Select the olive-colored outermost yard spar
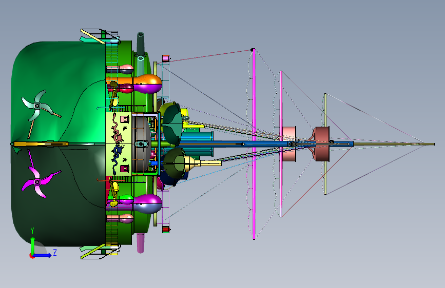Screen dimensions: 445x288 pos(325,144)
